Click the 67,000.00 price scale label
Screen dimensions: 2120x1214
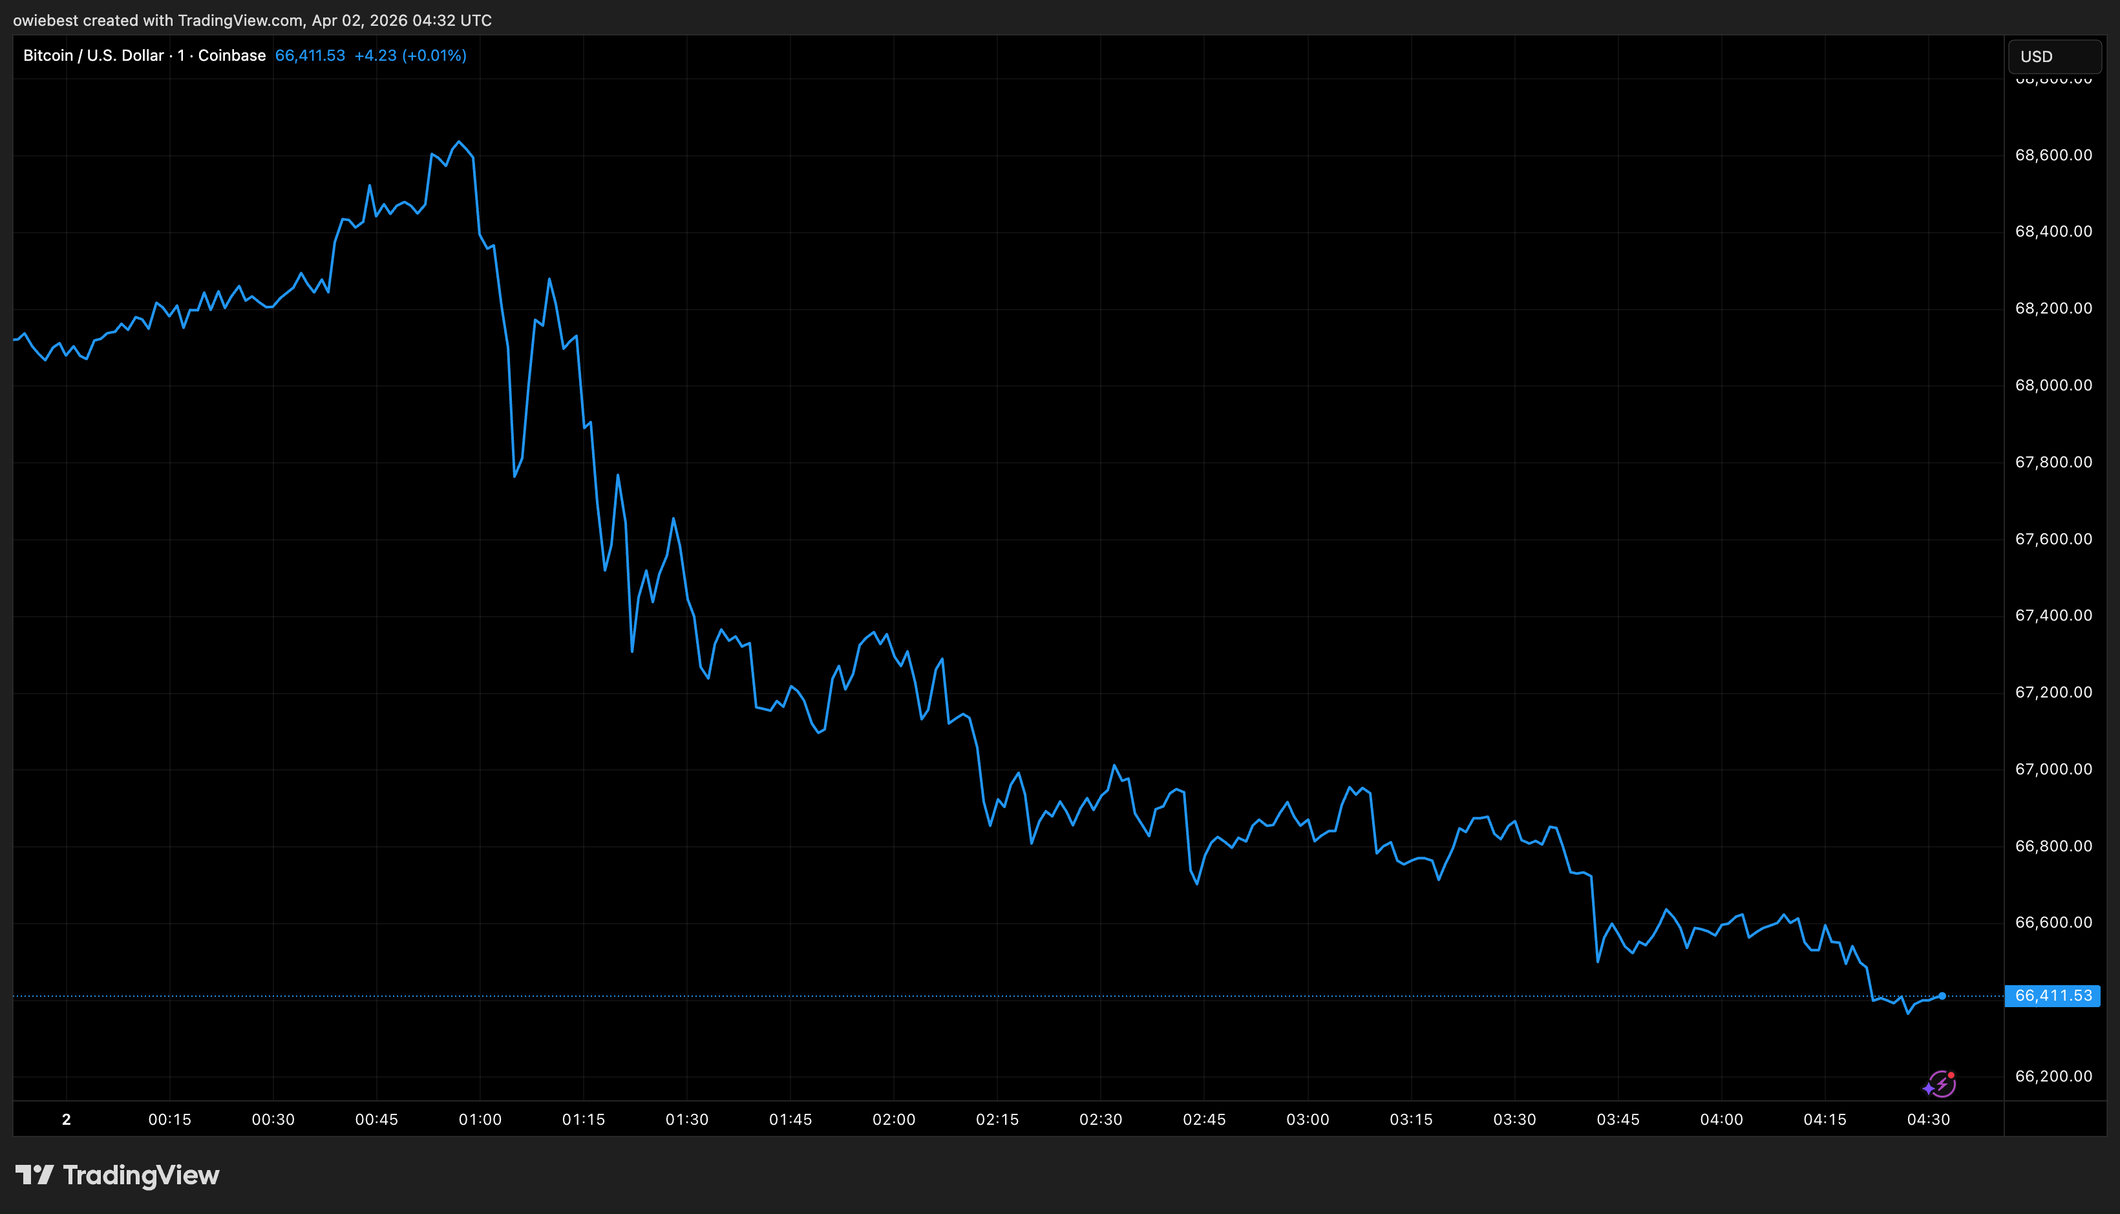[x=2053, y=769]
